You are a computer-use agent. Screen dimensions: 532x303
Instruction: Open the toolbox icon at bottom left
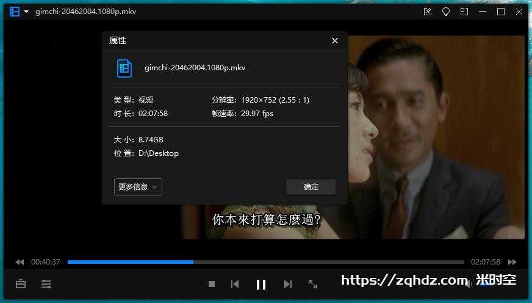click(21, 284)
